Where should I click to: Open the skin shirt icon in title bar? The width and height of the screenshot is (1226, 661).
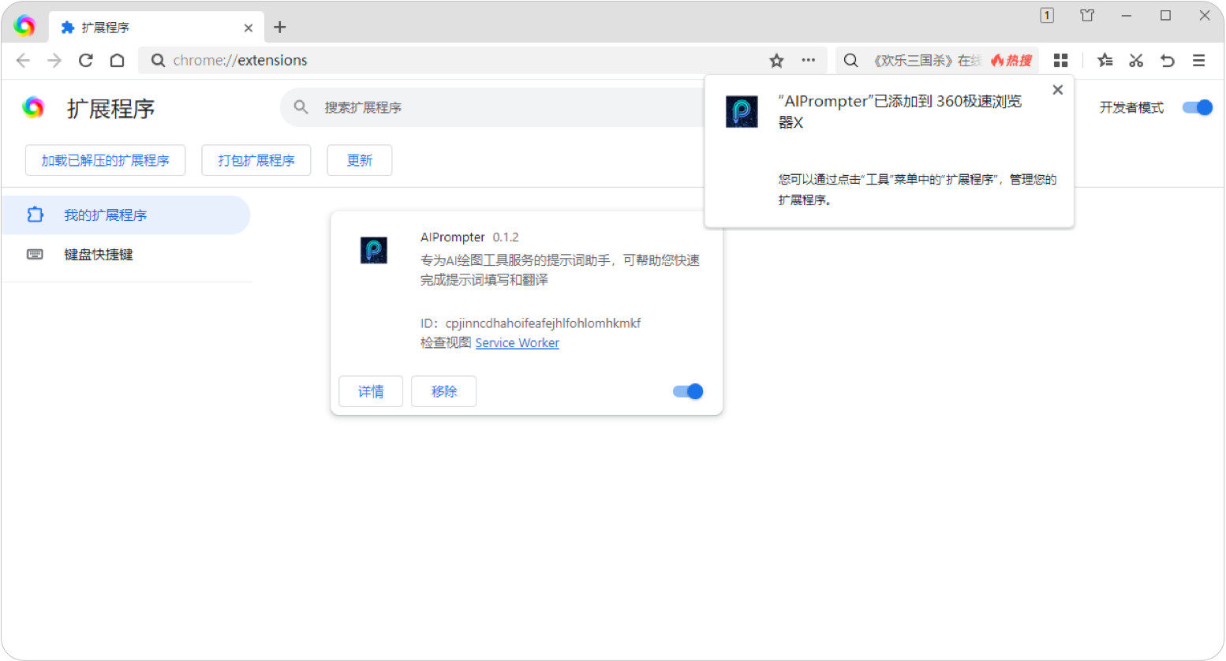pyautogui.click(x=1087, y=16)
